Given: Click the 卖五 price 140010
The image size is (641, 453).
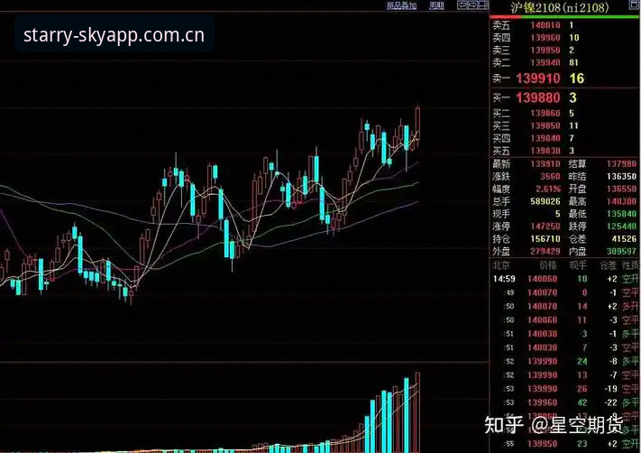Looking at the screenshot, I should tap(545, 25).
